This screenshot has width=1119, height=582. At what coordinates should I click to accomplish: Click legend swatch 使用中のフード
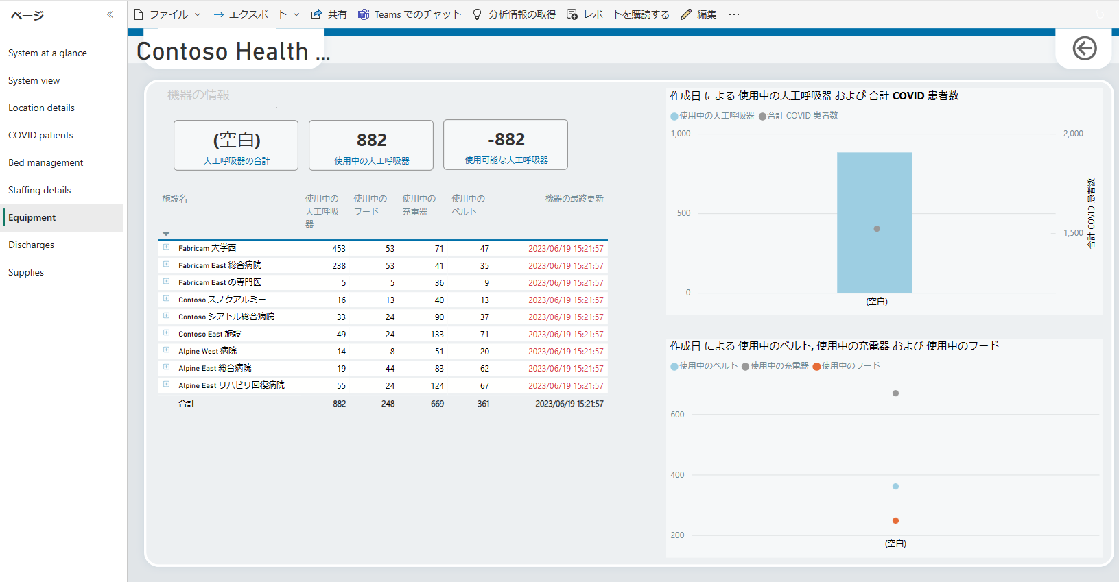click(x=817, y=367)
